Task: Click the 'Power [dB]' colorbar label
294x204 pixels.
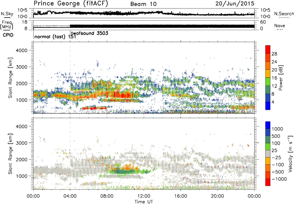Action: pos(280,78)
